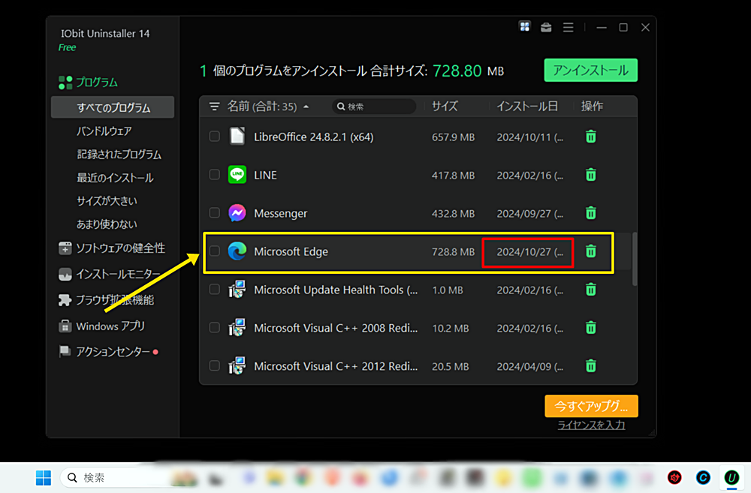The width and height of the screenshot is (751, 493).
Task: Check the Microsoft Update Health Tools checkbox
Action: coord(215,290)
